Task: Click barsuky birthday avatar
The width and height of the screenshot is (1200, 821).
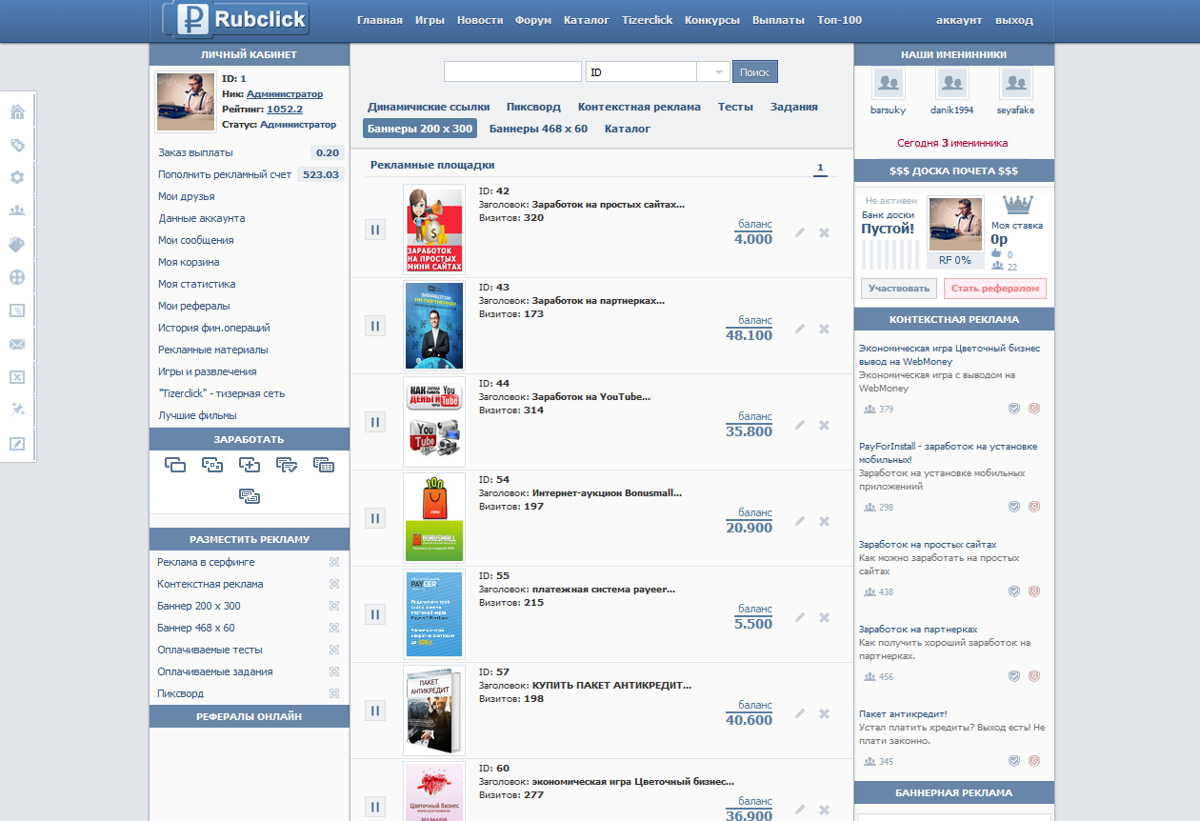Action: click(888, 85)
